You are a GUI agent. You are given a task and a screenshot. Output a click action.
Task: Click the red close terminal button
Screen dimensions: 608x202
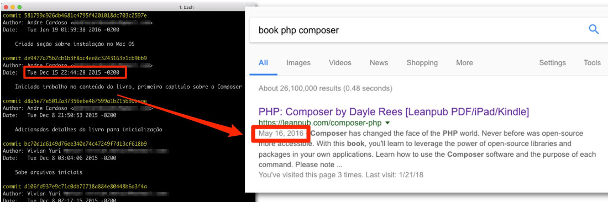pos(6,7)
